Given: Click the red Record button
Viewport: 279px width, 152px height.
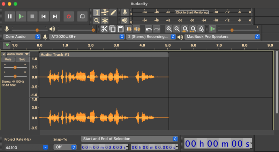Looking at the screenshot, I should click(69, 16).
